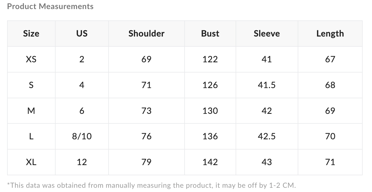
Task: Select the Sleeve column header
Action: pos(267,33)
